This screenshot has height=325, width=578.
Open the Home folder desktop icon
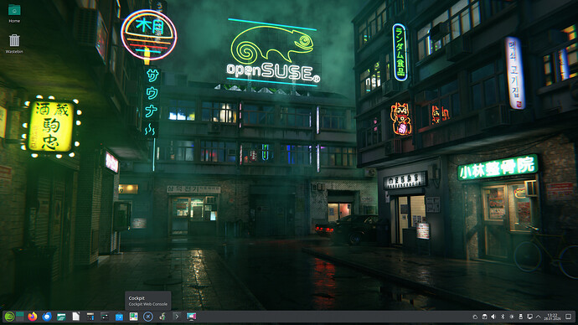(14, 13)
